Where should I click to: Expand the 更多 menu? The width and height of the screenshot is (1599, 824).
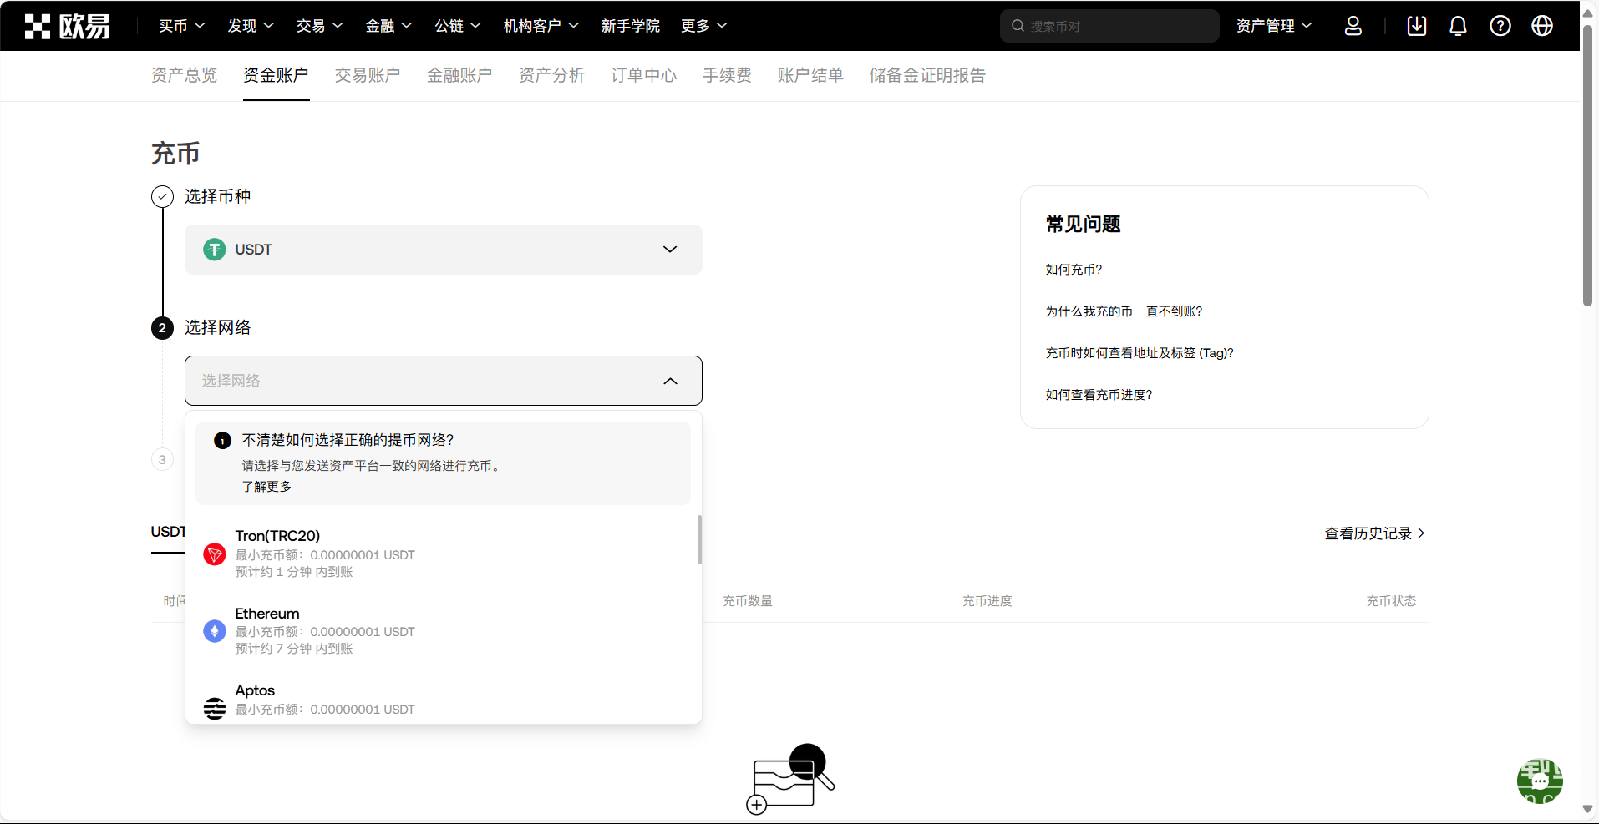pyautogui.click(x=704, y=26)
